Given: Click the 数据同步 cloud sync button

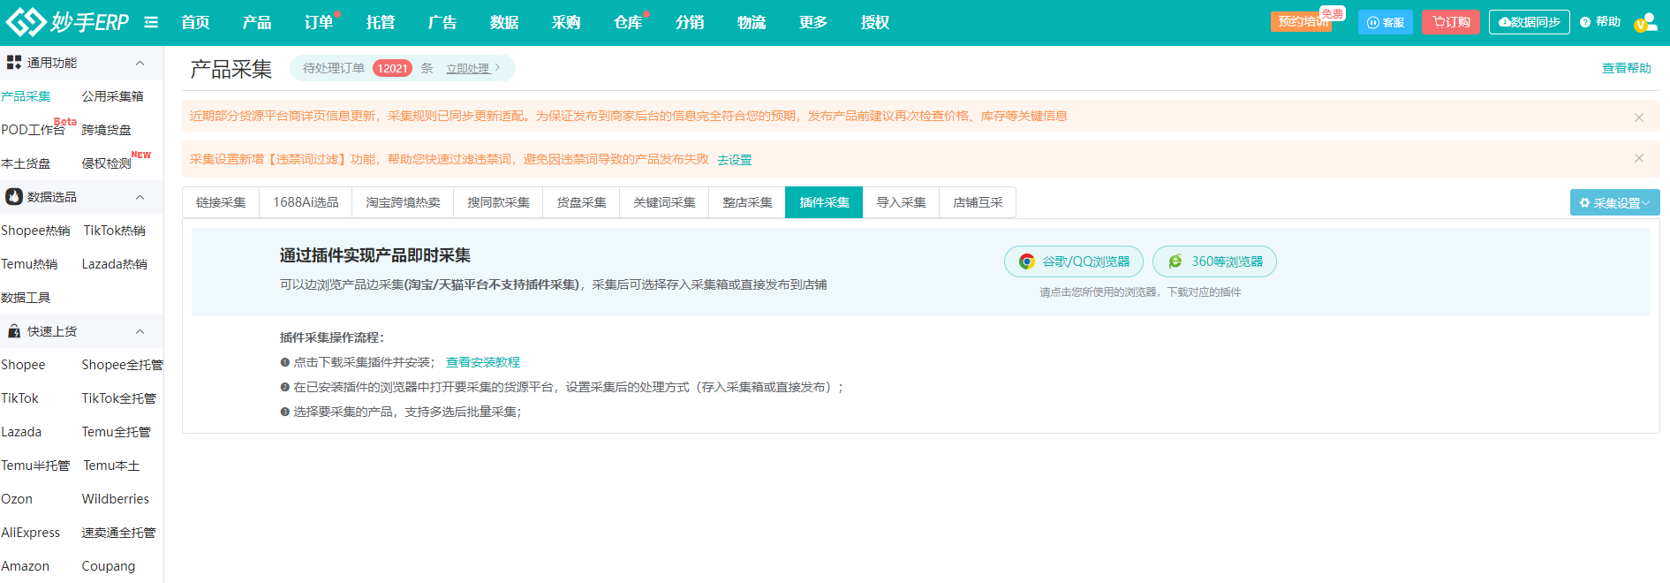Looking at the screenshot, I should coord(1529,22).
